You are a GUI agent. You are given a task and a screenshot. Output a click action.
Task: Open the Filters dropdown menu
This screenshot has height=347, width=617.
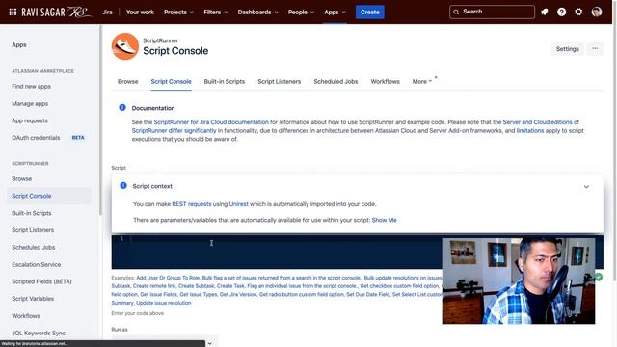pos(216,12)
